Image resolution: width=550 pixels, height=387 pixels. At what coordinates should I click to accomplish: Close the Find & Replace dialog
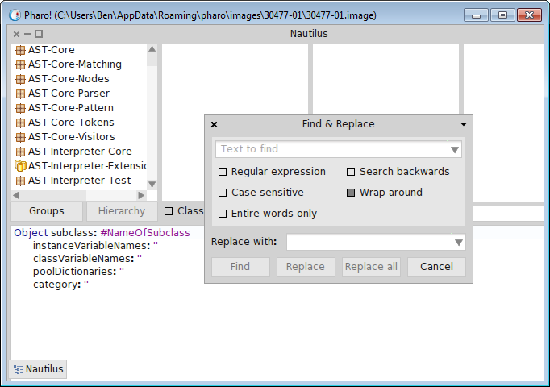coord(215,124)
